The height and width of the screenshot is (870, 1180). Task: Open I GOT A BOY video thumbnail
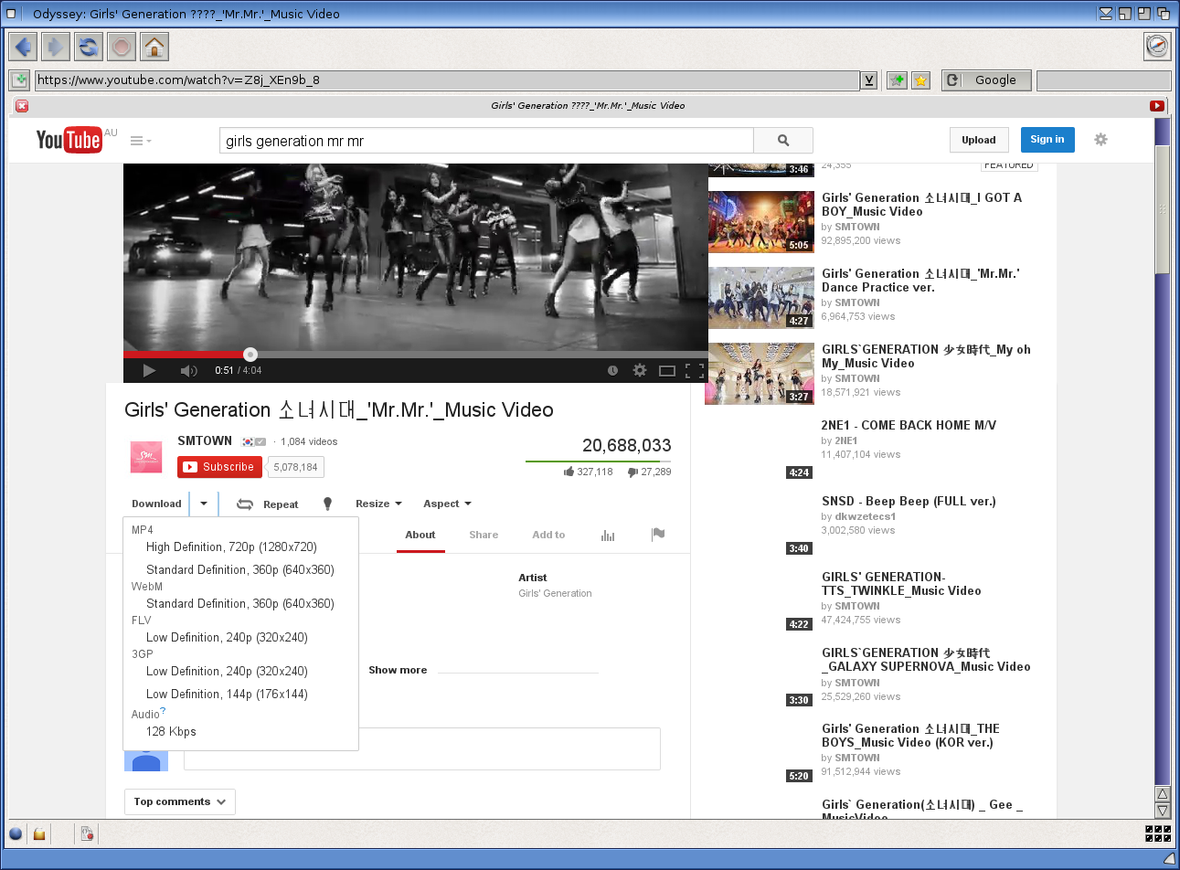tap(761, 222)
